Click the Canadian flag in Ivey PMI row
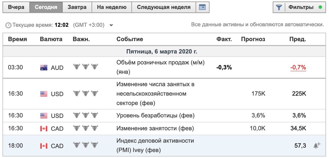This screenshot has width=329, height=158. coord(44,146)
